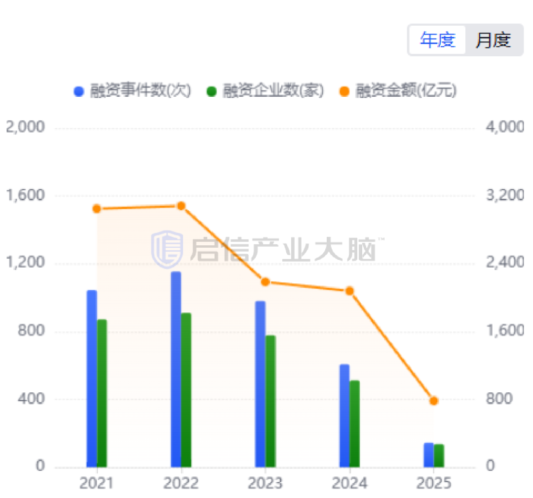The image size is (533, 498).
Task: Select the orange line point for 2025
Action: point(434,401)
